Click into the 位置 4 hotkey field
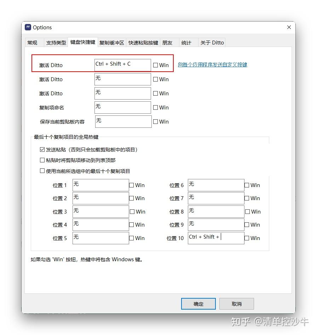 click(101, 225)
